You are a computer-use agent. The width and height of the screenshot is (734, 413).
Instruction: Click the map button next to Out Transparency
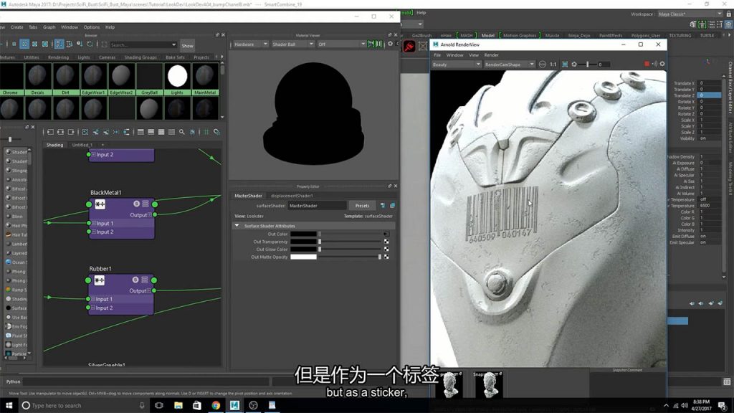(386, 242)
